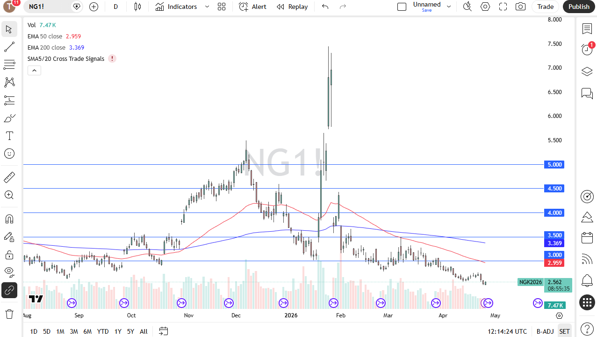Viewport: 597px width, 337px height.
Task: Open the candlestick chart style selector
Action: pyautogui.click(x=137, y=7)
